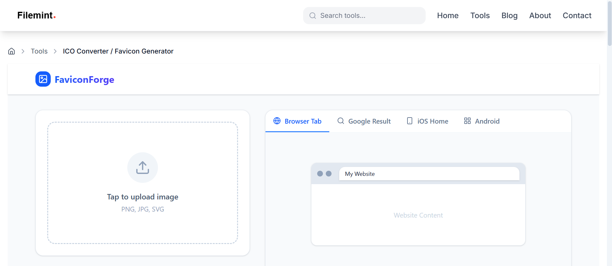The image size is (612, 266).
Task: Click the home icon in breadcrumb
Action: coord(11,51)
